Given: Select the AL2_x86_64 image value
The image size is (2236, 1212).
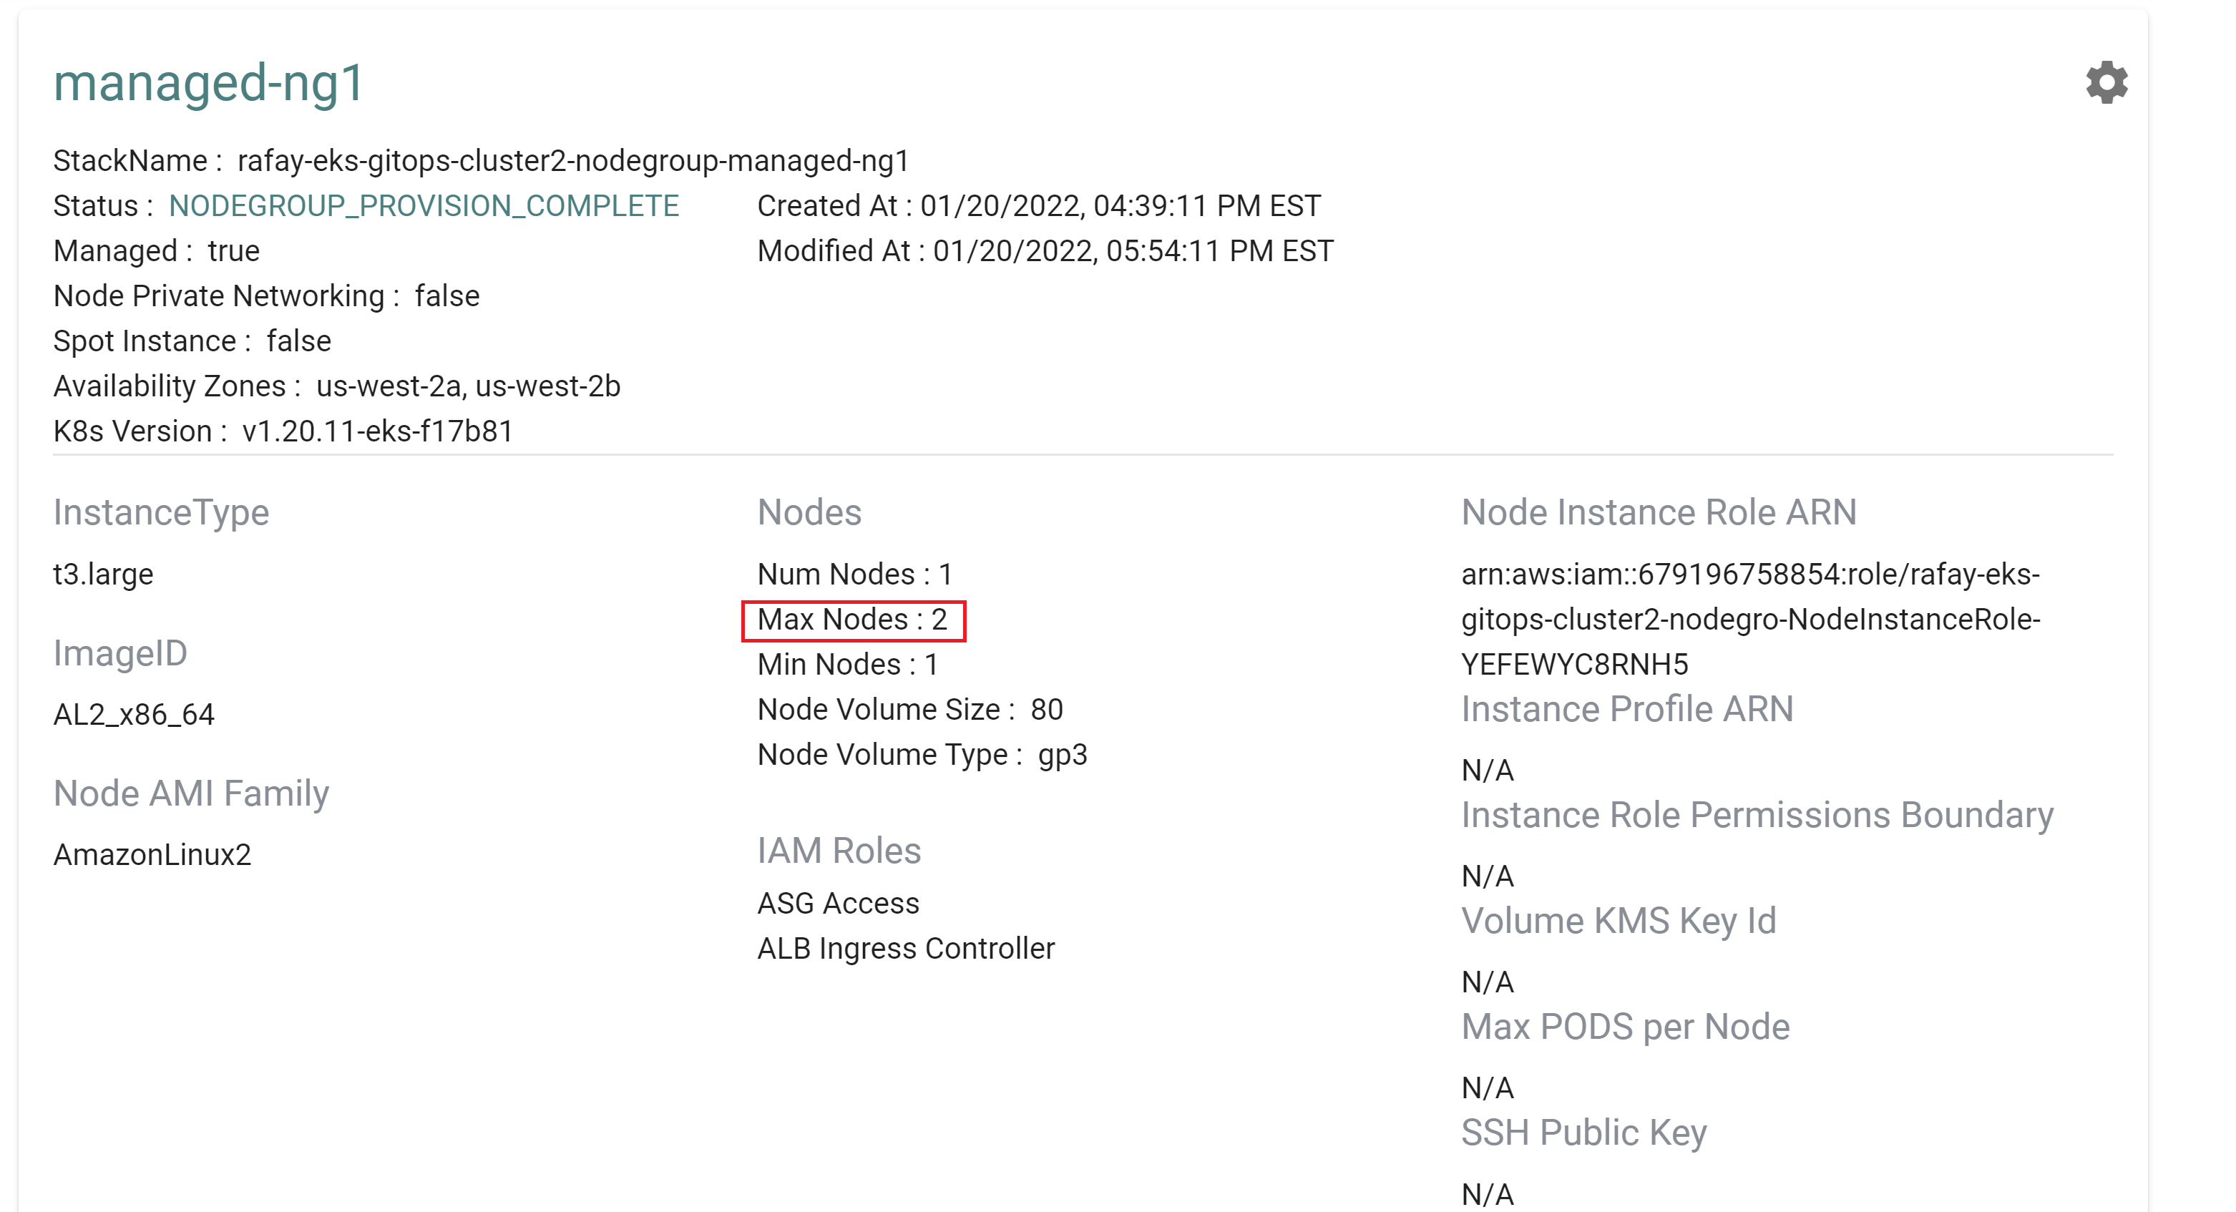Looking at the screenshot, I should click(134, 715).
